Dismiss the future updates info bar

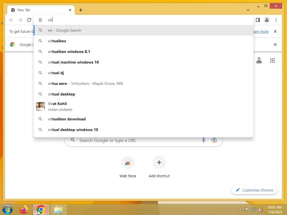click(275, 31)
